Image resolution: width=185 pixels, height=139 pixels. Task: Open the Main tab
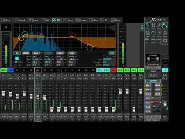coord(93,20)
